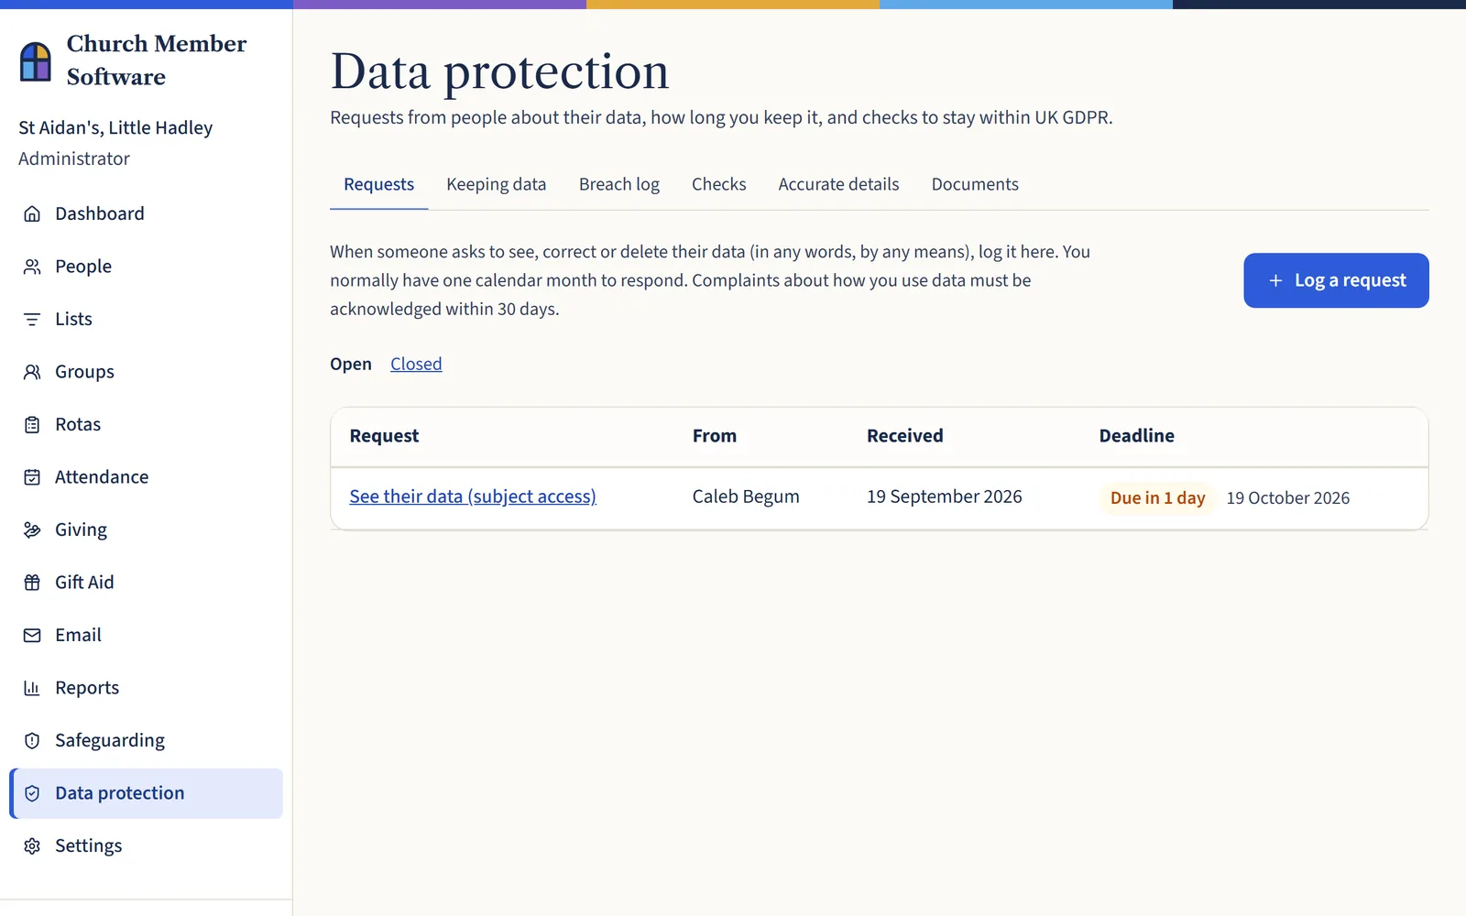Image resolution: width=1466 pixels, height=916 pixels.
Task: Click the Settings gear icon
Action: pyautogui.click(x=32, y=845)
